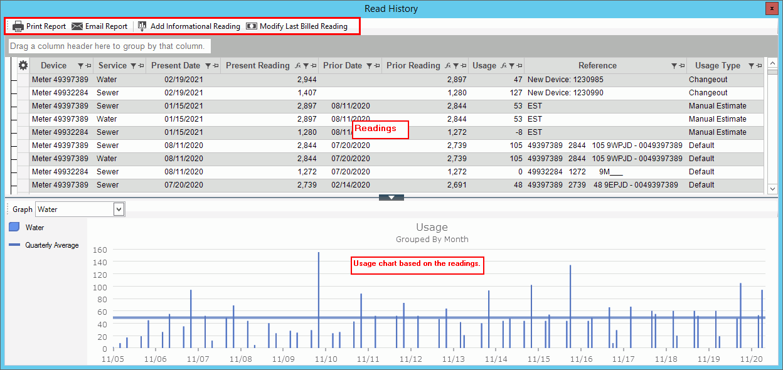Screen dimensions: 783x370
Task: Sort the grid by Usage column header
Action: click(484, 65)
